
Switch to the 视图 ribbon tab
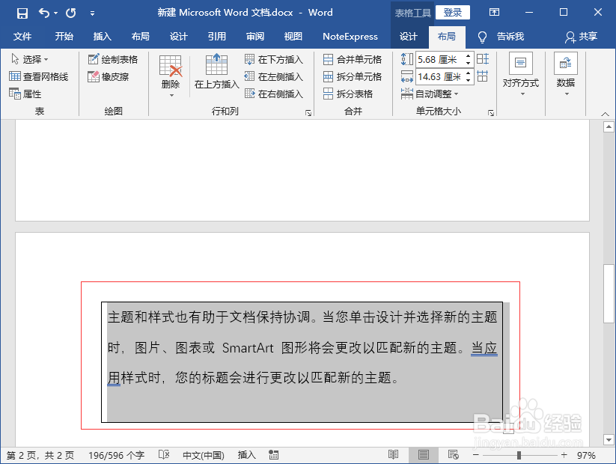point(293,37)
